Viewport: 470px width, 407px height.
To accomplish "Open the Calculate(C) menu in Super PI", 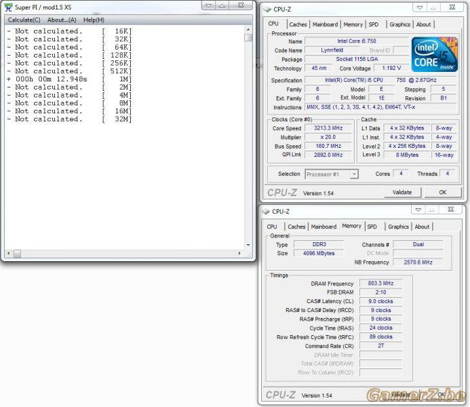I will point(24,20).
